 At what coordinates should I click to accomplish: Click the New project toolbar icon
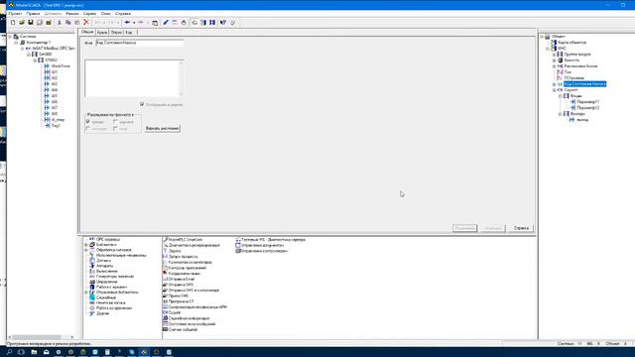point(13,23)
